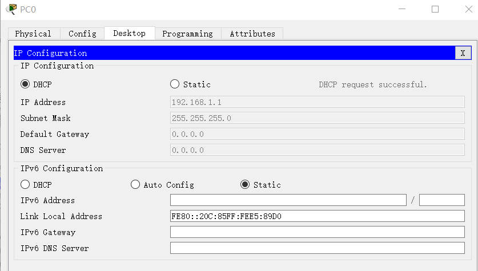Viewport: 478px width, 271px height.
Task: Enable IPv6 Auto Config option
Action: pyautogui.click(x=135, y=185)
